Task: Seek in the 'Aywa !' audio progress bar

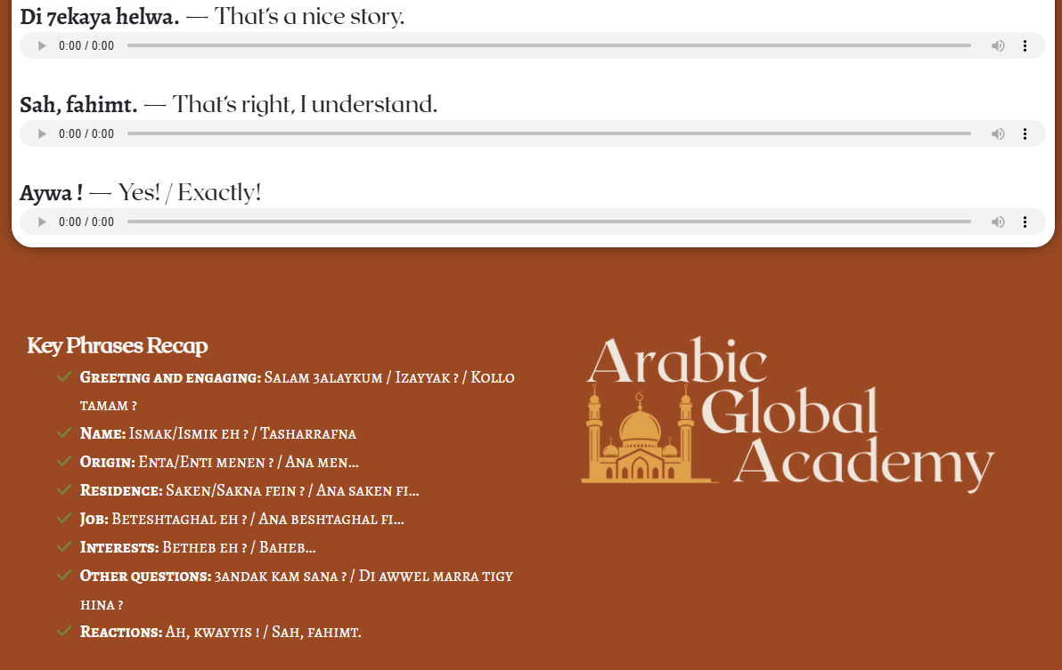Action: tap(548, 222)
